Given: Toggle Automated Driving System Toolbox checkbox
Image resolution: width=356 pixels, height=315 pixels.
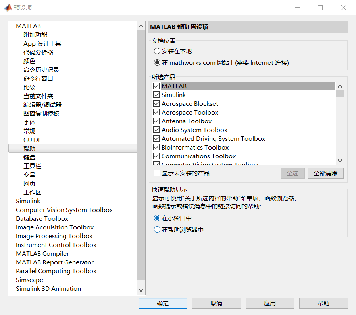Looking at the screenshot, I should tap(156, 139).
